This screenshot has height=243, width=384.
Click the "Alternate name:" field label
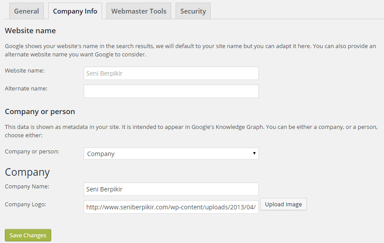pyautogui.click(x=26, y=88)
